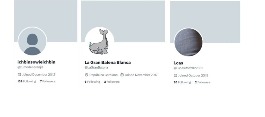The height and width of the screenshot is (117, 265).
Task: Open the whale cartoon profile picture
Action: pyautogui.click(x=99, y=41)
